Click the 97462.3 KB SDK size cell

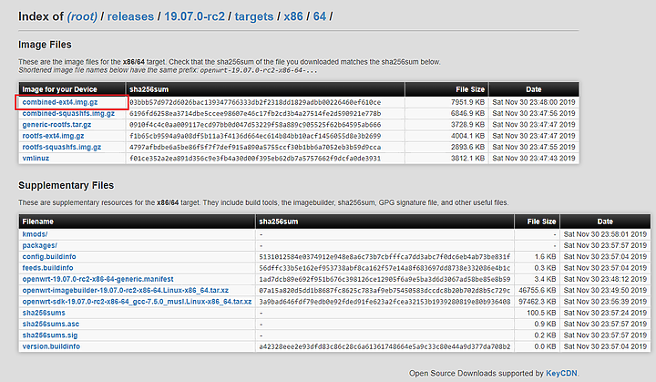click(538, 302)
